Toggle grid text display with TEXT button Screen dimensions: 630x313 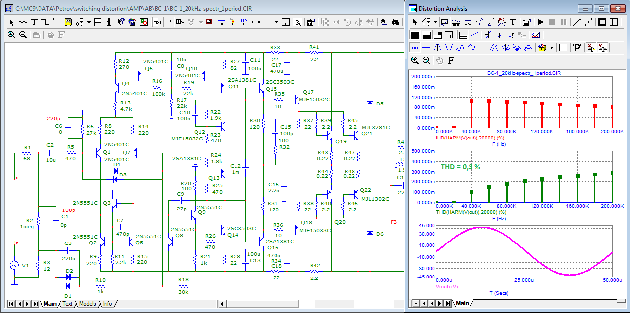157,22
